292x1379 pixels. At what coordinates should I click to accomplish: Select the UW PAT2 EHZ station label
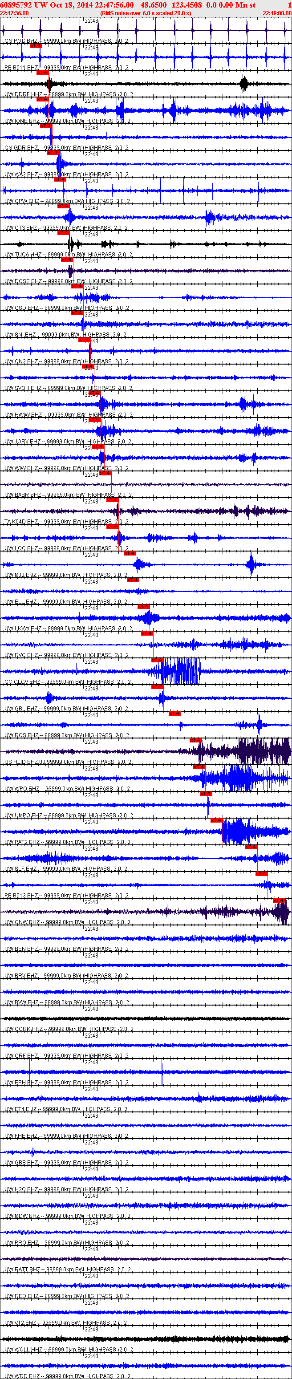pos(66,843)
